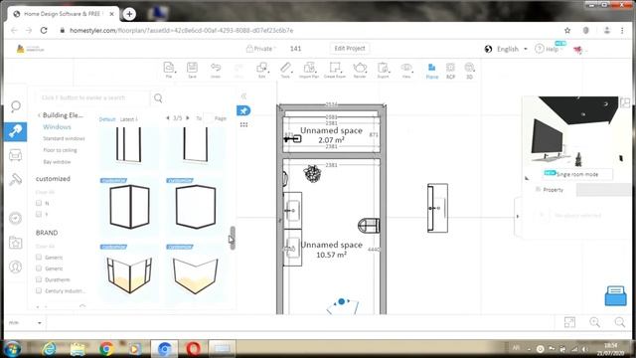Open the favorites folder icon in sidebar
This screenshot has width=636, height=358.
click(16, 243)
